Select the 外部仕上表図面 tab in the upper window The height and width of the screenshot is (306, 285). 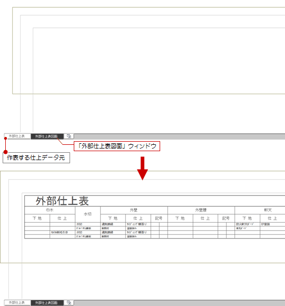click(x=47, y=136)
